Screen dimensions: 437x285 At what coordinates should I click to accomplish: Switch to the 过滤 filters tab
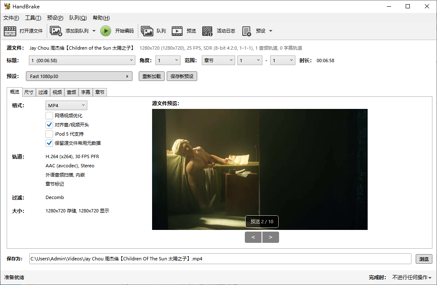43,92
